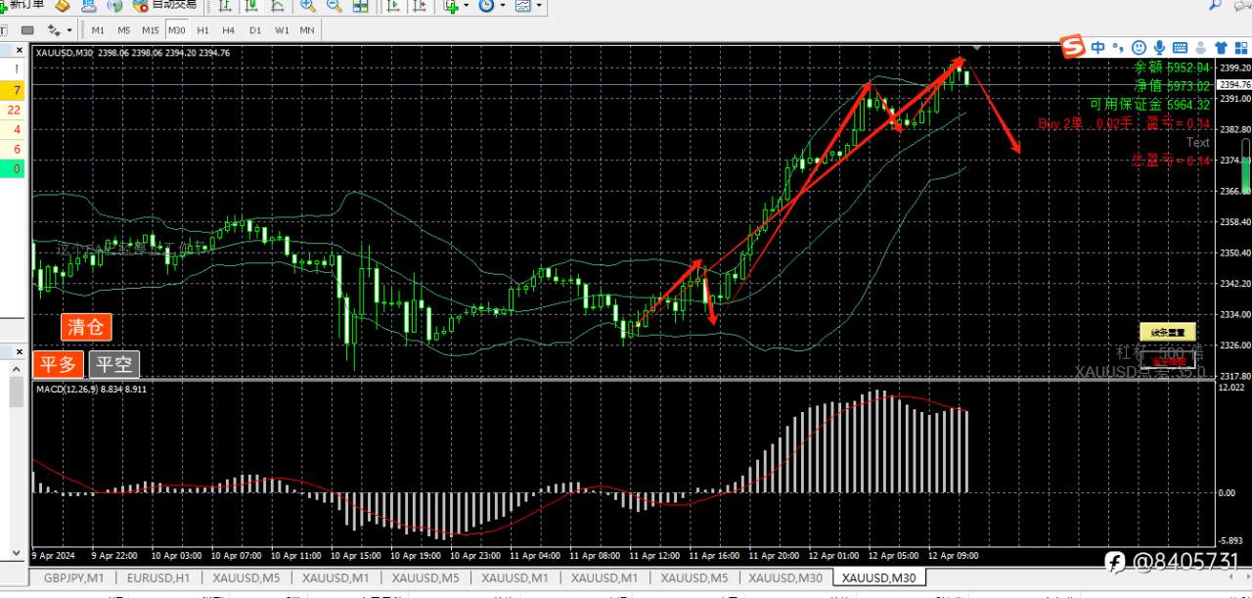The height and width of the screenshot is (598, 1252).
Task: Click the Sogou microphone voice input icon
Action: click(1159, 47)
